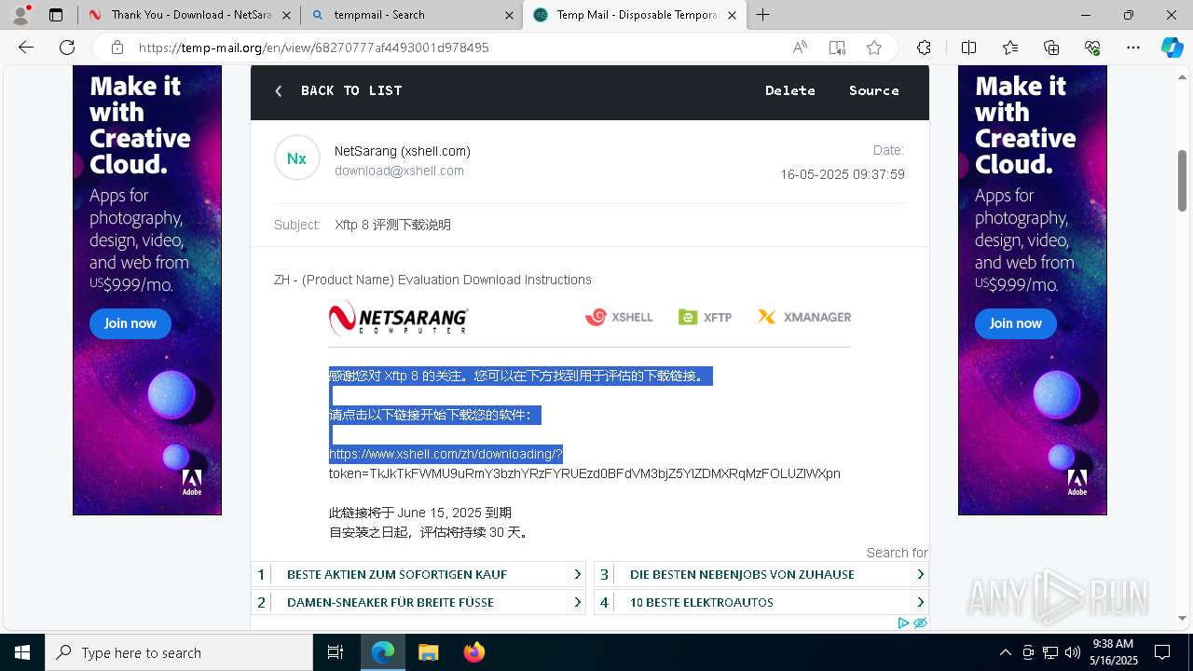Click the XSHELL product logo
The height and width of the screenshot is (671, 1193).
(x=619, y=317)
